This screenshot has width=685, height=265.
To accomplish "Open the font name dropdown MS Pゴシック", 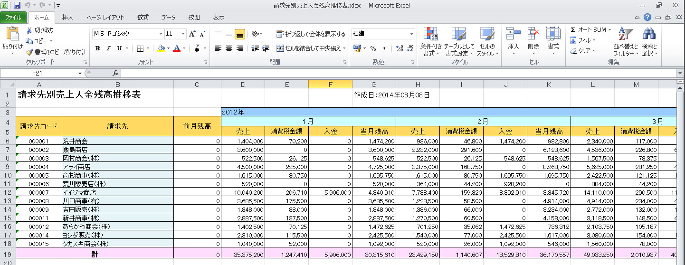I will point(160,34).
